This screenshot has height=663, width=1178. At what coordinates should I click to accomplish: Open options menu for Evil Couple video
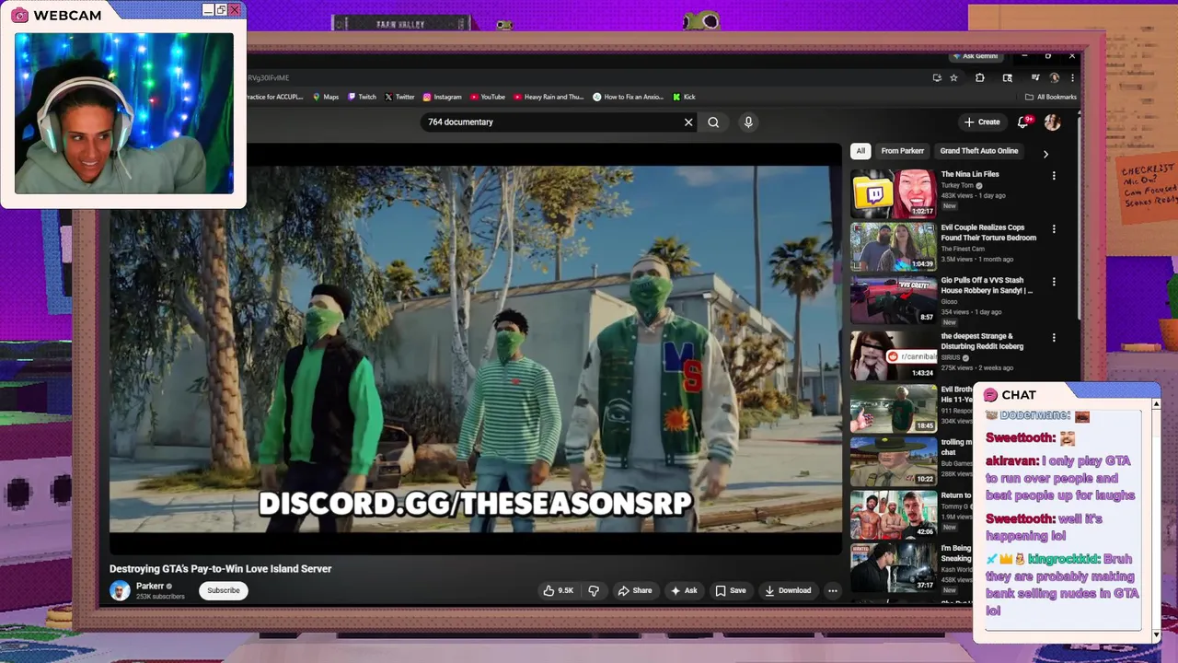pyautogui.click(x=1054, y=229)
